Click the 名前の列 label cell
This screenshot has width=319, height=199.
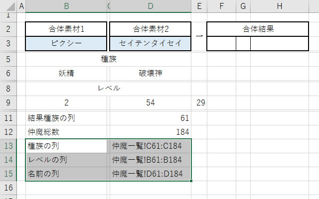pyautogui.click(x=66, y=174)
